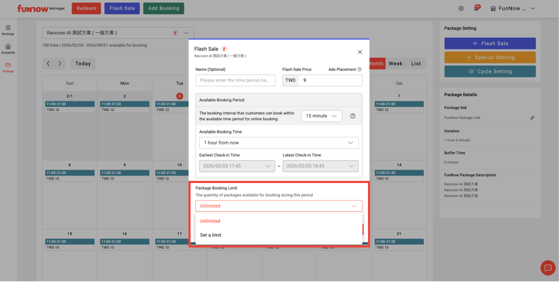The image size is (560, 282).
Task: Click the Cycle Setting button
Action: tap(490, 72)
